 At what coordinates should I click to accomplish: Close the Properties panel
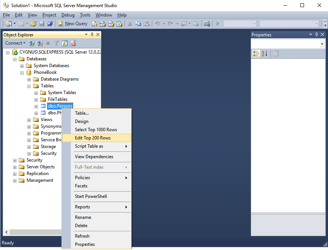coord(322,34)
